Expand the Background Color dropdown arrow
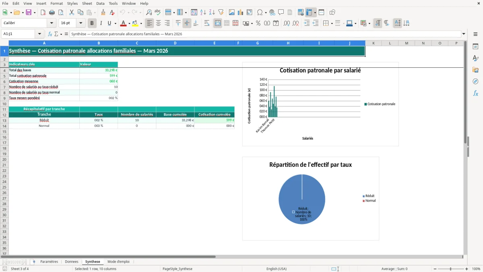This screenshot has height=272, width=483. pyautogui.click(x=142, y=23)
